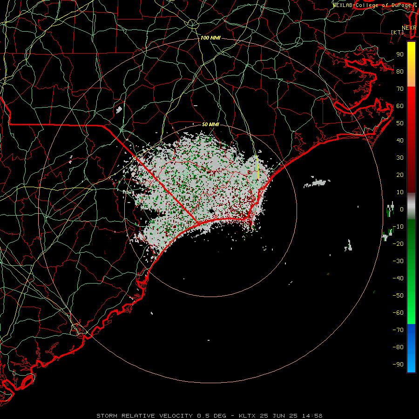Click the -10 value on the velocity scale

point(398,227)
